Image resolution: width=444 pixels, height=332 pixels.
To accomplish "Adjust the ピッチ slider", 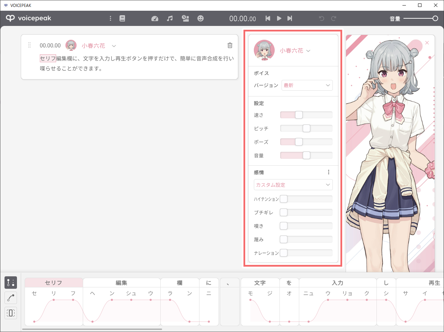I will (x=306, y=128).
